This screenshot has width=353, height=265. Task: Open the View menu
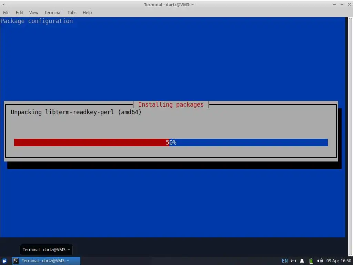[34, 13]
